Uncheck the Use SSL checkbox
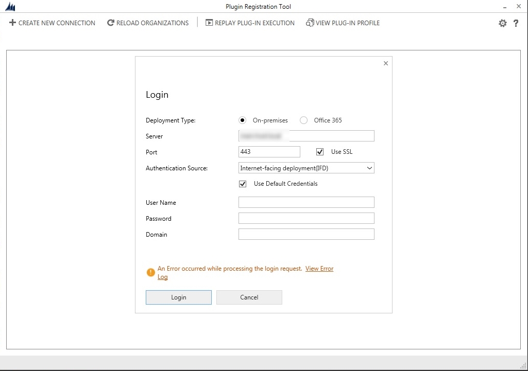The height and width of the screenshot is (371, 528). 320,152
